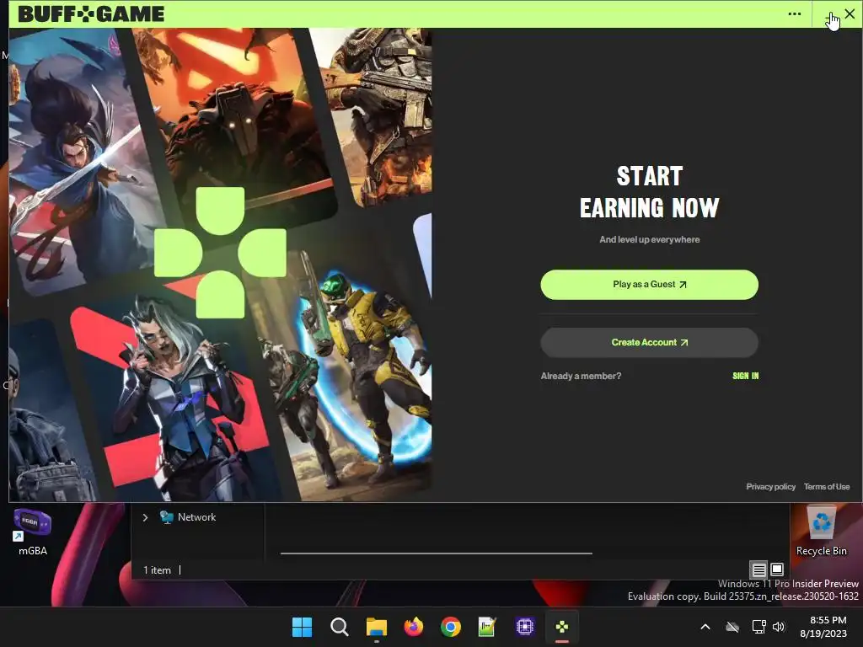Open the purple chip app on taskbar

pyautogui.click(x=524, y=627)
